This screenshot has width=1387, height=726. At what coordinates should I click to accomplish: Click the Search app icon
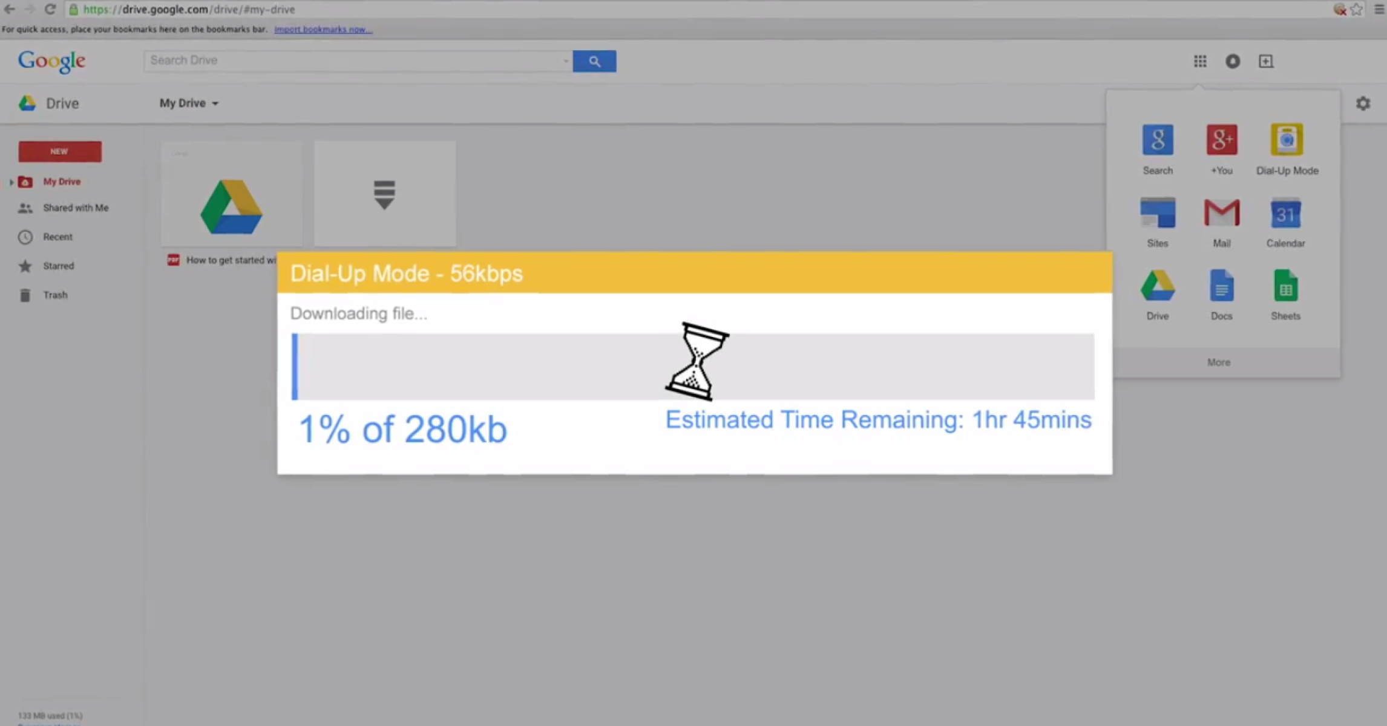tap(1157, 140)
